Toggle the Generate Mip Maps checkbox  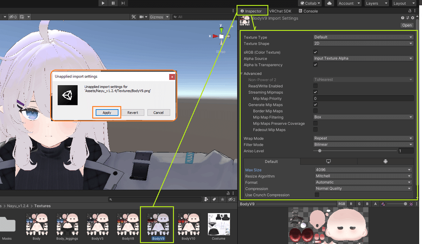click(x=315, y=105)
